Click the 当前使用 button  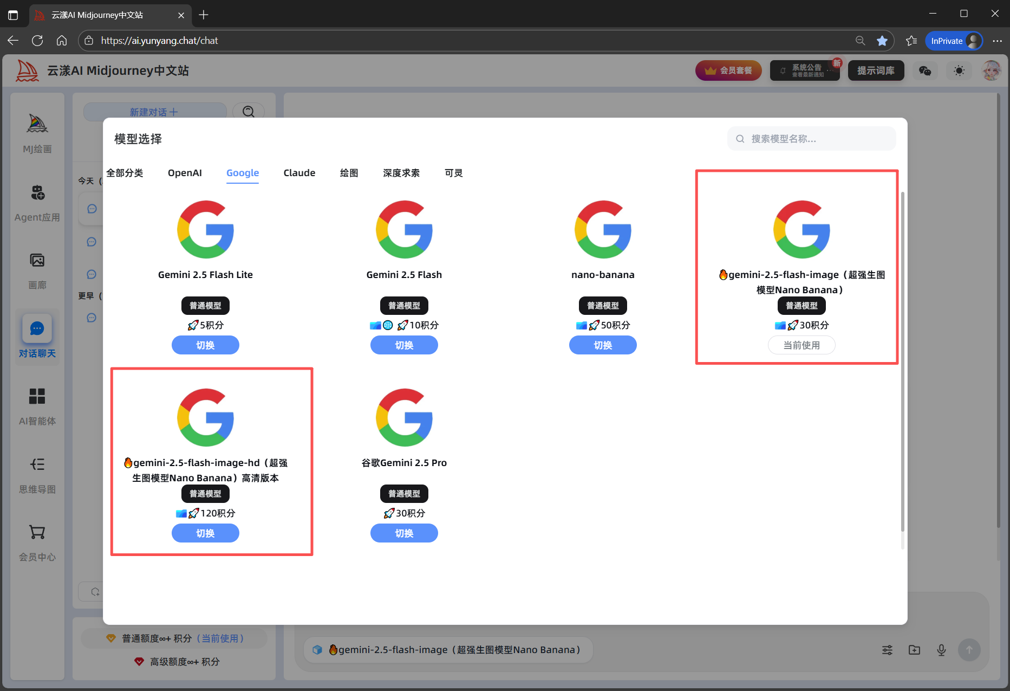(x=802, y=345)
